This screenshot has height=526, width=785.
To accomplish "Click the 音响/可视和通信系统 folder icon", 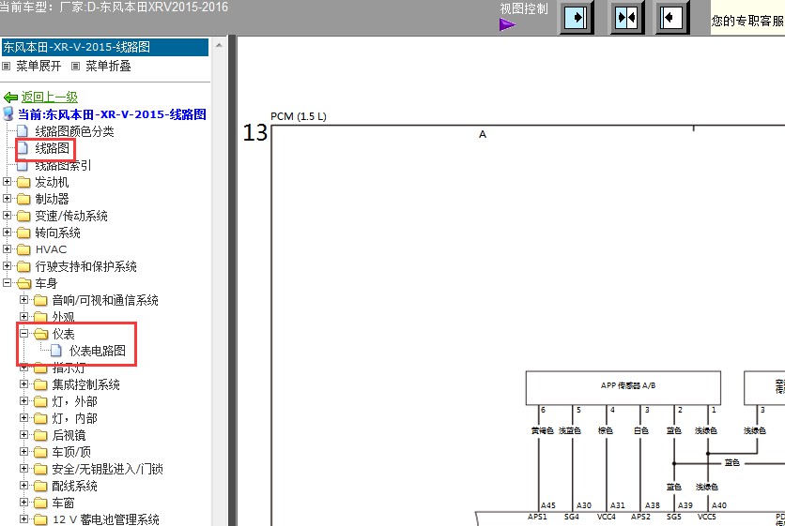I will [x=40, y=300].
